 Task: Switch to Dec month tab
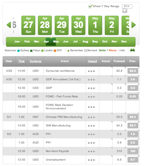click(124, 42)
